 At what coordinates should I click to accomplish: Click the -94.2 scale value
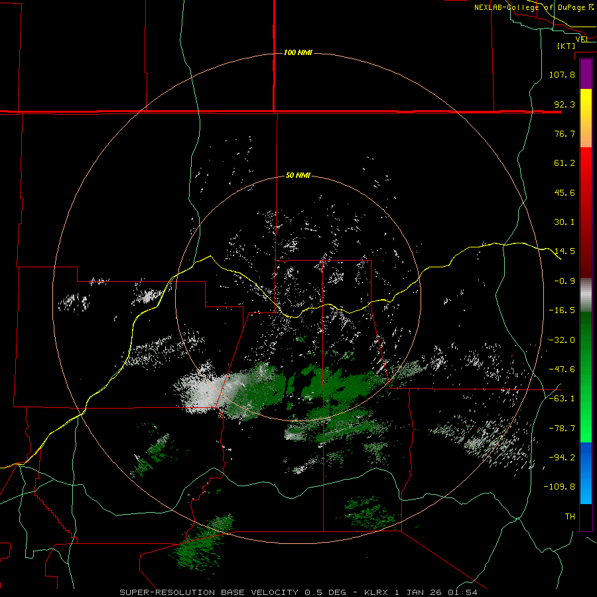(562, 458)
